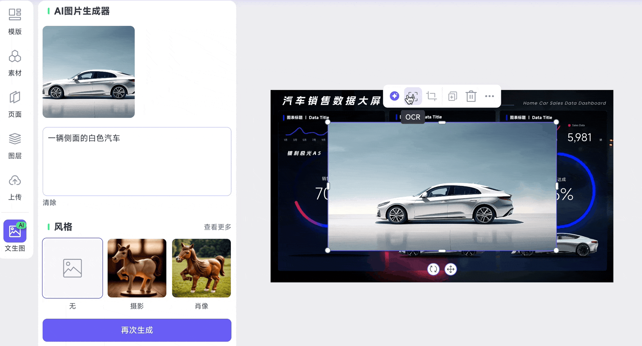Click 清除 to clear the prompt
The image size is (642, 346).
(49, 202)
